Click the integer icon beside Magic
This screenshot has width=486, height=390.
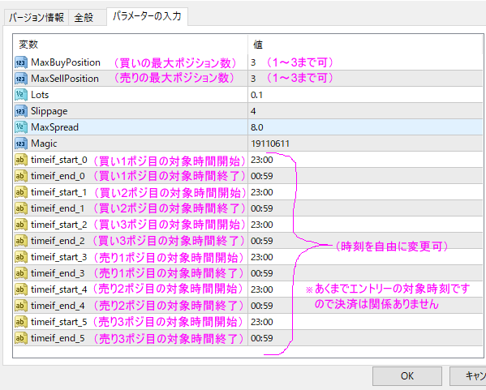tap(21, 144)
